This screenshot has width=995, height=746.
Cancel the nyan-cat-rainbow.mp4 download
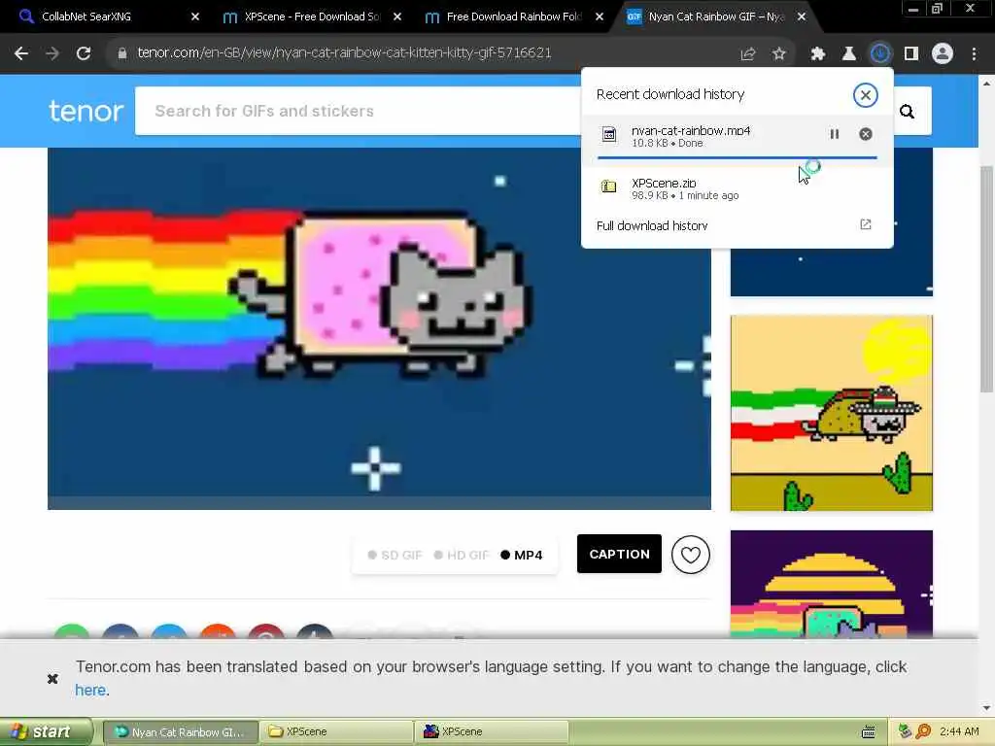pyautogui.click(x=866, y=134)
